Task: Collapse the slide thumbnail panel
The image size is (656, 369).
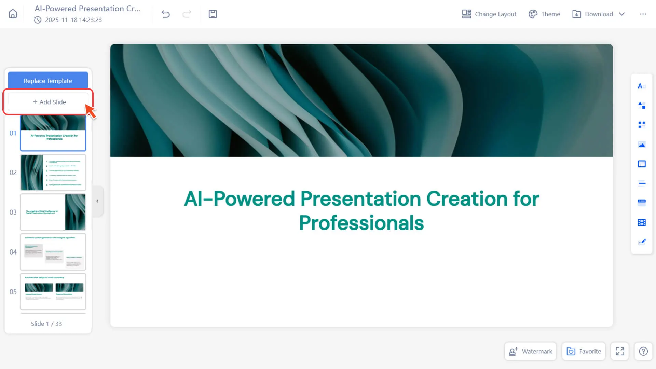Action: (98, 201)
